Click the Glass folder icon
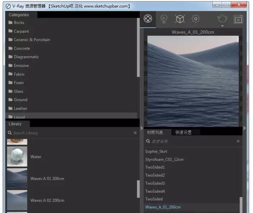 pyautogui.click(x=10, y=91)
